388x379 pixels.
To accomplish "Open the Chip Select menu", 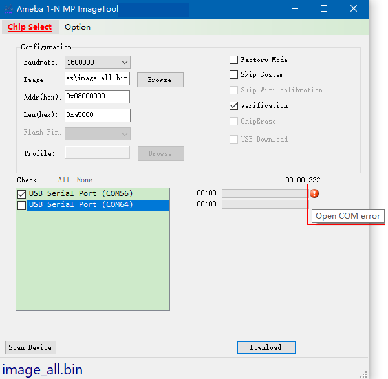I will click(30, 27).
